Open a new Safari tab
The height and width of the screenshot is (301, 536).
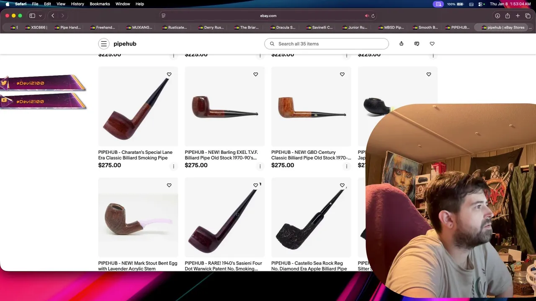click(x=518, y=16)
